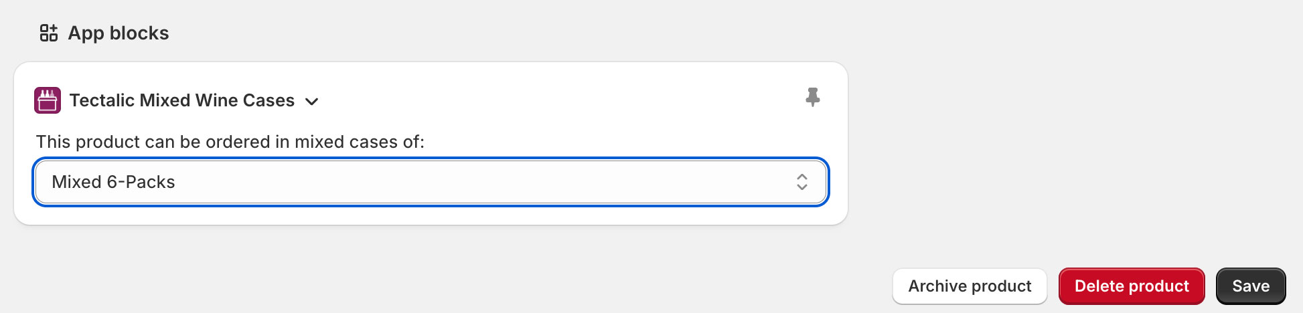Click the Tectalic Mixed Wine Cases title text
1303x313 pixels.
182,100
